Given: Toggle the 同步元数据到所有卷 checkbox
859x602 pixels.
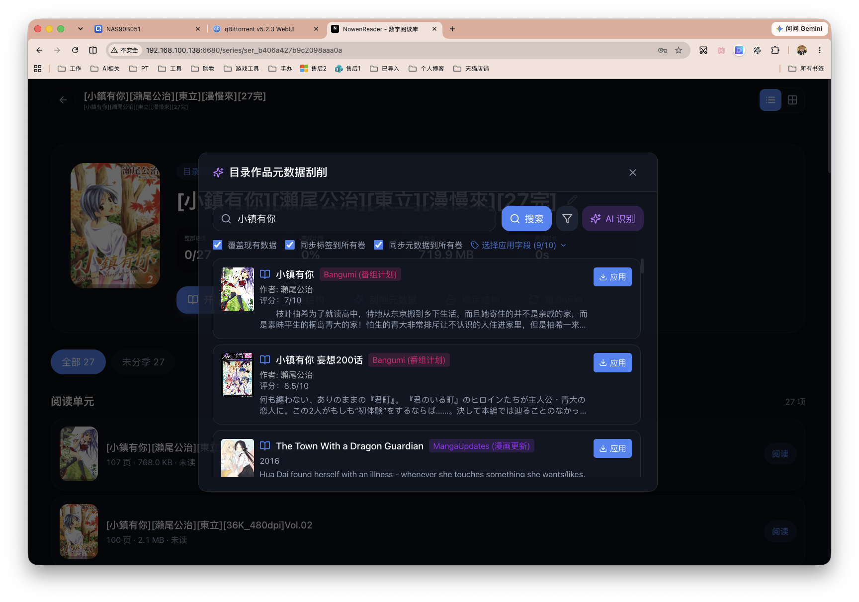Looking at the screenshot, I should (x=379, y=245).
